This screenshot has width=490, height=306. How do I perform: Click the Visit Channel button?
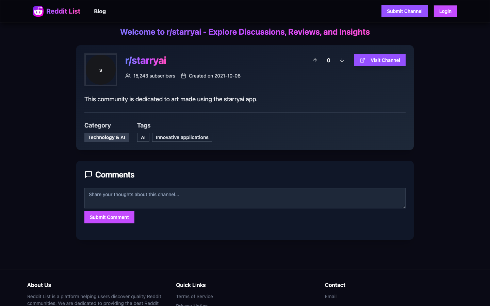380,60
